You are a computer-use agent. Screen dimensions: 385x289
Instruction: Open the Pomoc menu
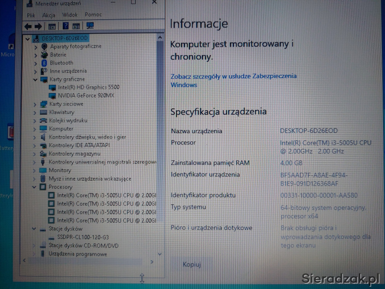pos(93,15)
